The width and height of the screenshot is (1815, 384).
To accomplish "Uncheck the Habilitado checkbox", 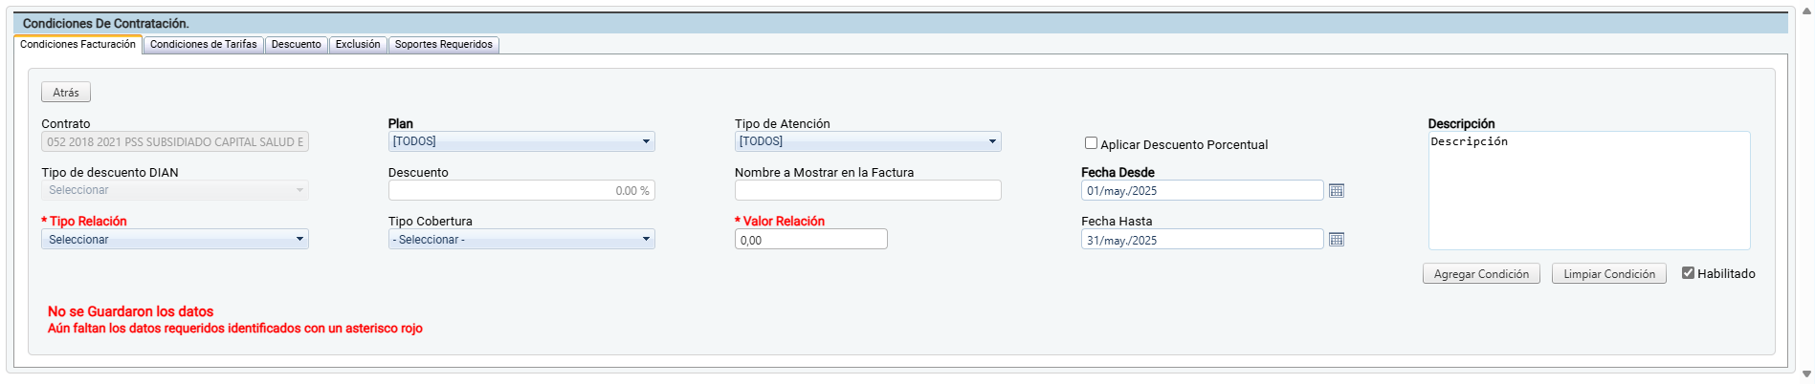I will [1689, 273].
